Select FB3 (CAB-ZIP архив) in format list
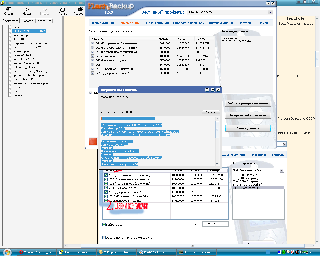 (258, 175)
